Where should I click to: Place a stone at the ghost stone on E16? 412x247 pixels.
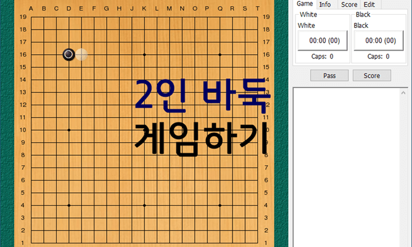point(81,55)
